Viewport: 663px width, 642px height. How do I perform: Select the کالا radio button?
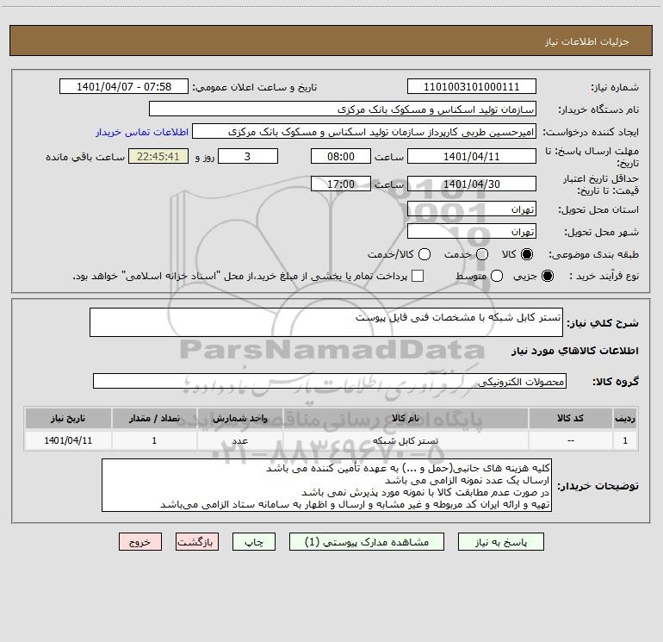pos(527,254)
